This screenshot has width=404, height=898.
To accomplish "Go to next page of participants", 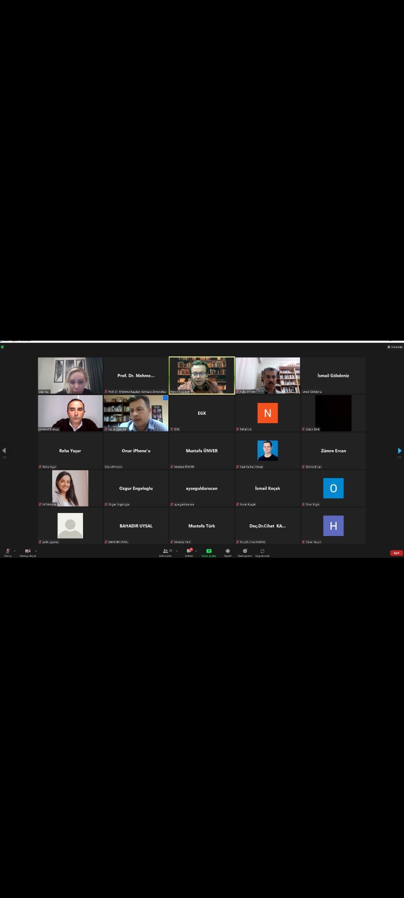I will [400, 451].
